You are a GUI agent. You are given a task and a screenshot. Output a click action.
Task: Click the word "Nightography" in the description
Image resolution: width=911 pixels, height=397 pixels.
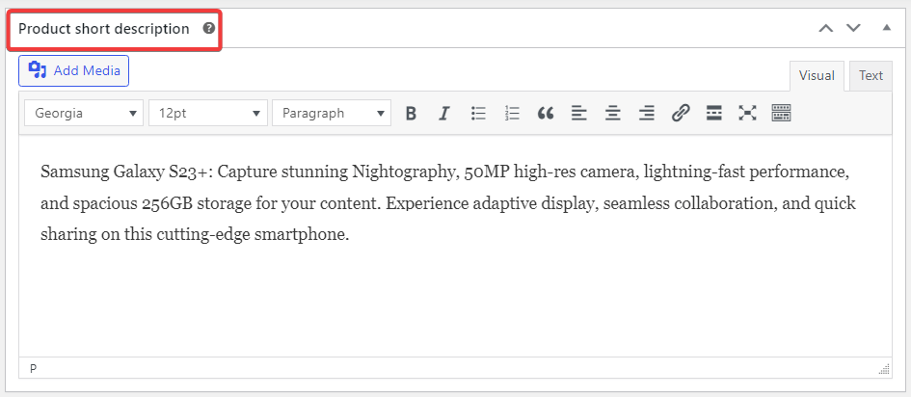403,172
